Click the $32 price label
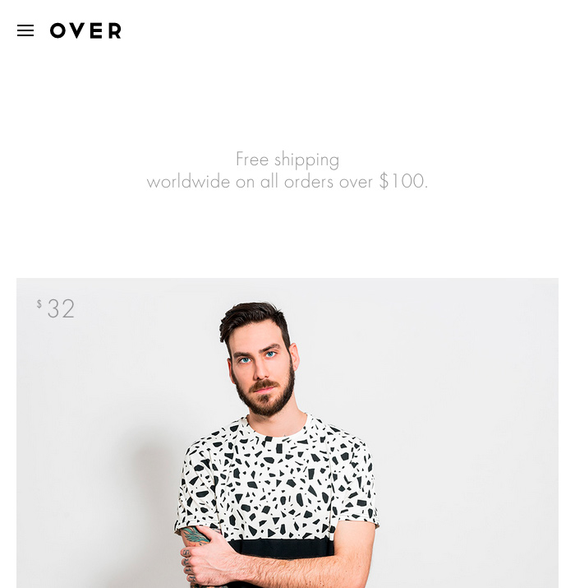Image resolution: width=575 pixels, height=588 pixels. pyautogui.click(x=56, y=308)
